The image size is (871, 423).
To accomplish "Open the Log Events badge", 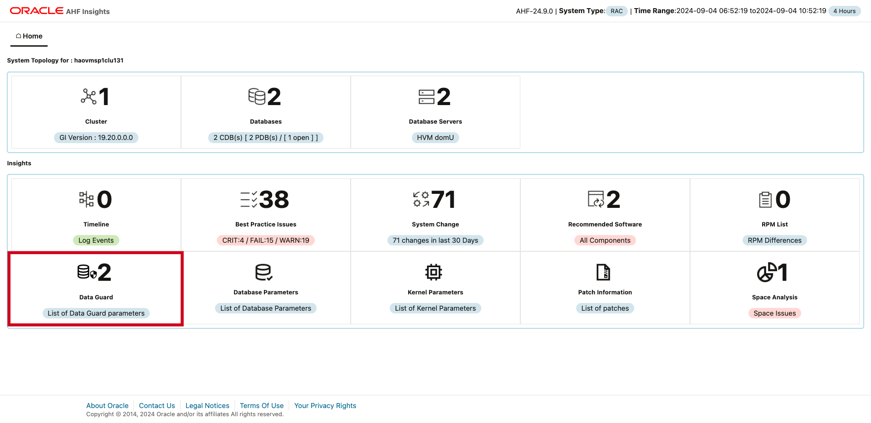I will point(96,240).
